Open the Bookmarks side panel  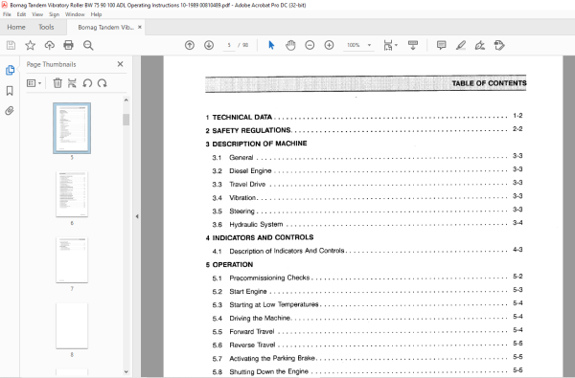coord(10,91)
